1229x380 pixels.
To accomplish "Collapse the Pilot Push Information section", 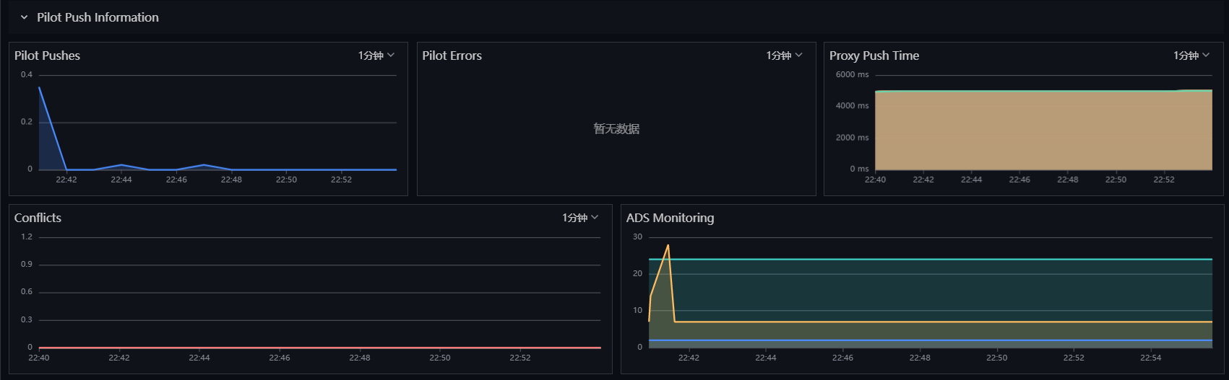I will tap(24, 17).
